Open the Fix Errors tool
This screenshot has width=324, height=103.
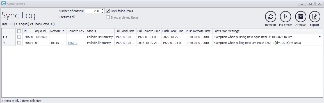pos(286,17)
